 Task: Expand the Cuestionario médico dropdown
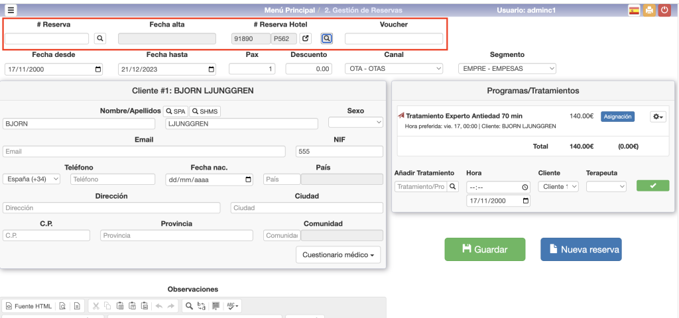pyautogui.click(x=338, y=255)
